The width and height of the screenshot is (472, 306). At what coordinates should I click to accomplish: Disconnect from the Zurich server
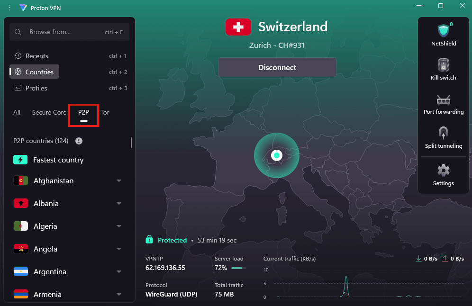click(x=277, y=67)
